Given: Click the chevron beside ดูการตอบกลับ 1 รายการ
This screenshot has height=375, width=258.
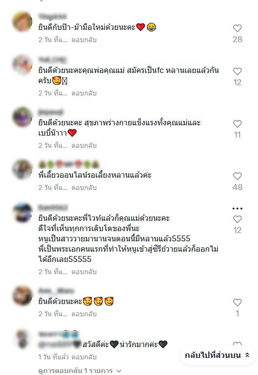Looking at the screenshot, I should click(119, 371).
